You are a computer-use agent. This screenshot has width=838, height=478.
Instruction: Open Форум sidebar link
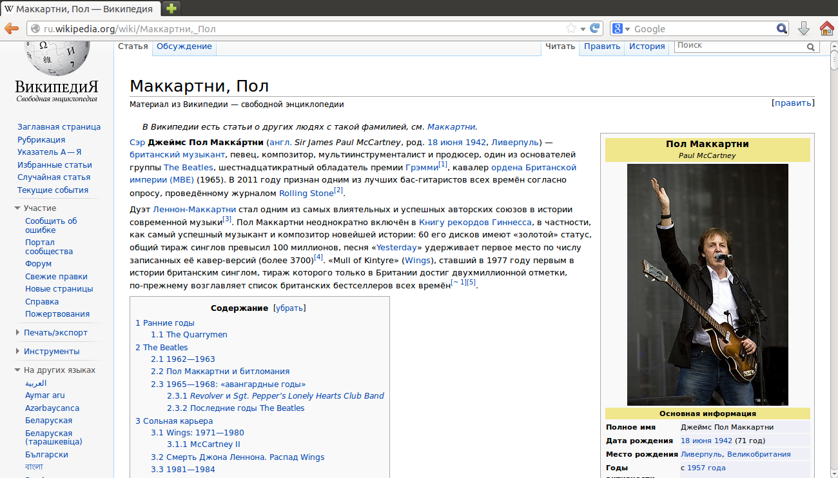pyautogui.click(x=39, y=264)
